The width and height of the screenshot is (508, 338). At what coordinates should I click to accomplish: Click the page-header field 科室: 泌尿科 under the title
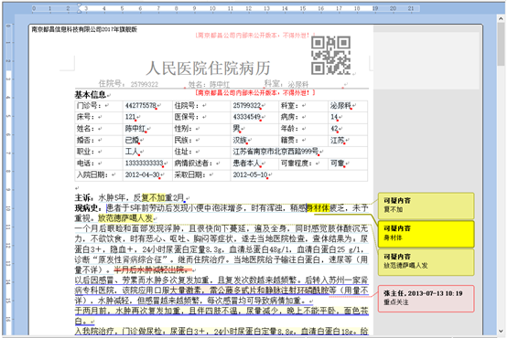286,84
